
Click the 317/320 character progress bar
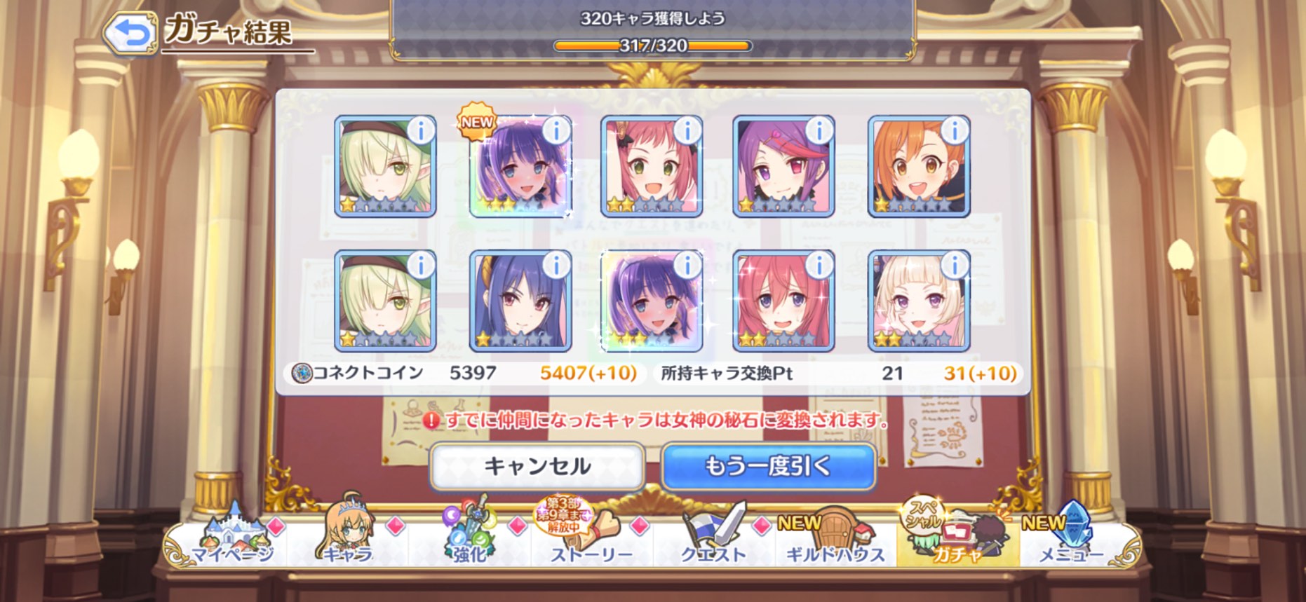click(652, 46)
